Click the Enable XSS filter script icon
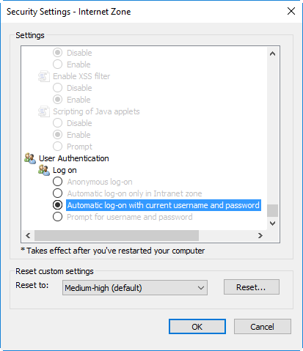This screenshot has width=303, height=351. click(44, 76)
